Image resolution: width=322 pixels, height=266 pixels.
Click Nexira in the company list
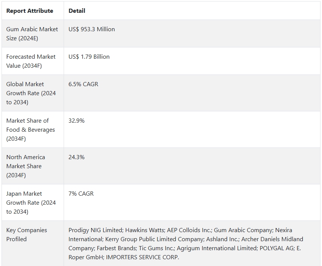coord(284,230)
